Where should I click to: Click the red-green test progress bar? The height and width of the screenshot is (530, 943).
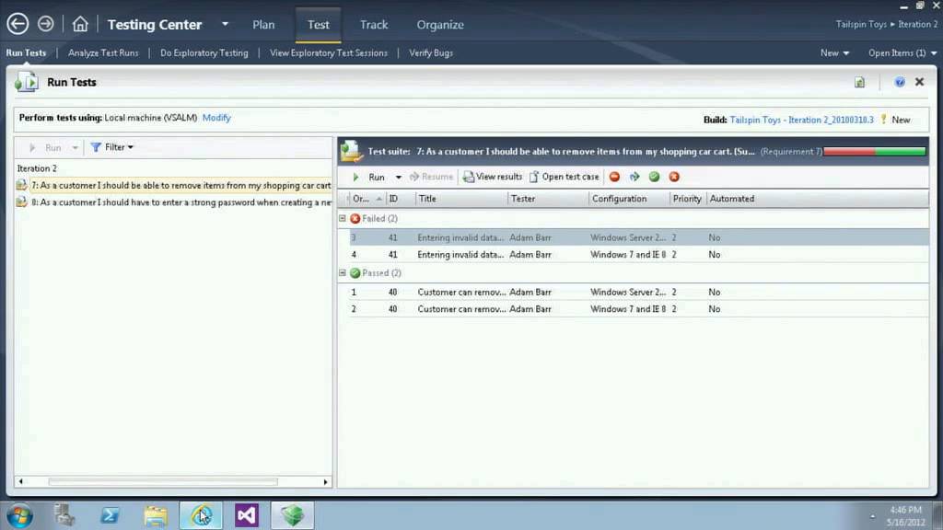(875, 152)
